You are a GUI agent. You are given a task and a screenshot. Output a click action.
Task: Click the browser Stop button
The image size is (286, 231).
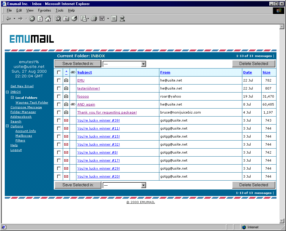pyautogui.click(x=32, y=19)
